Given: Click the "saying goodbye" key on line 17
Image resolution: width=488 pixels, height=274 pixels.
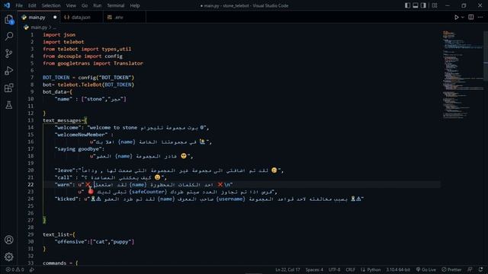Looking at the screenshot, I should point(78,149).
